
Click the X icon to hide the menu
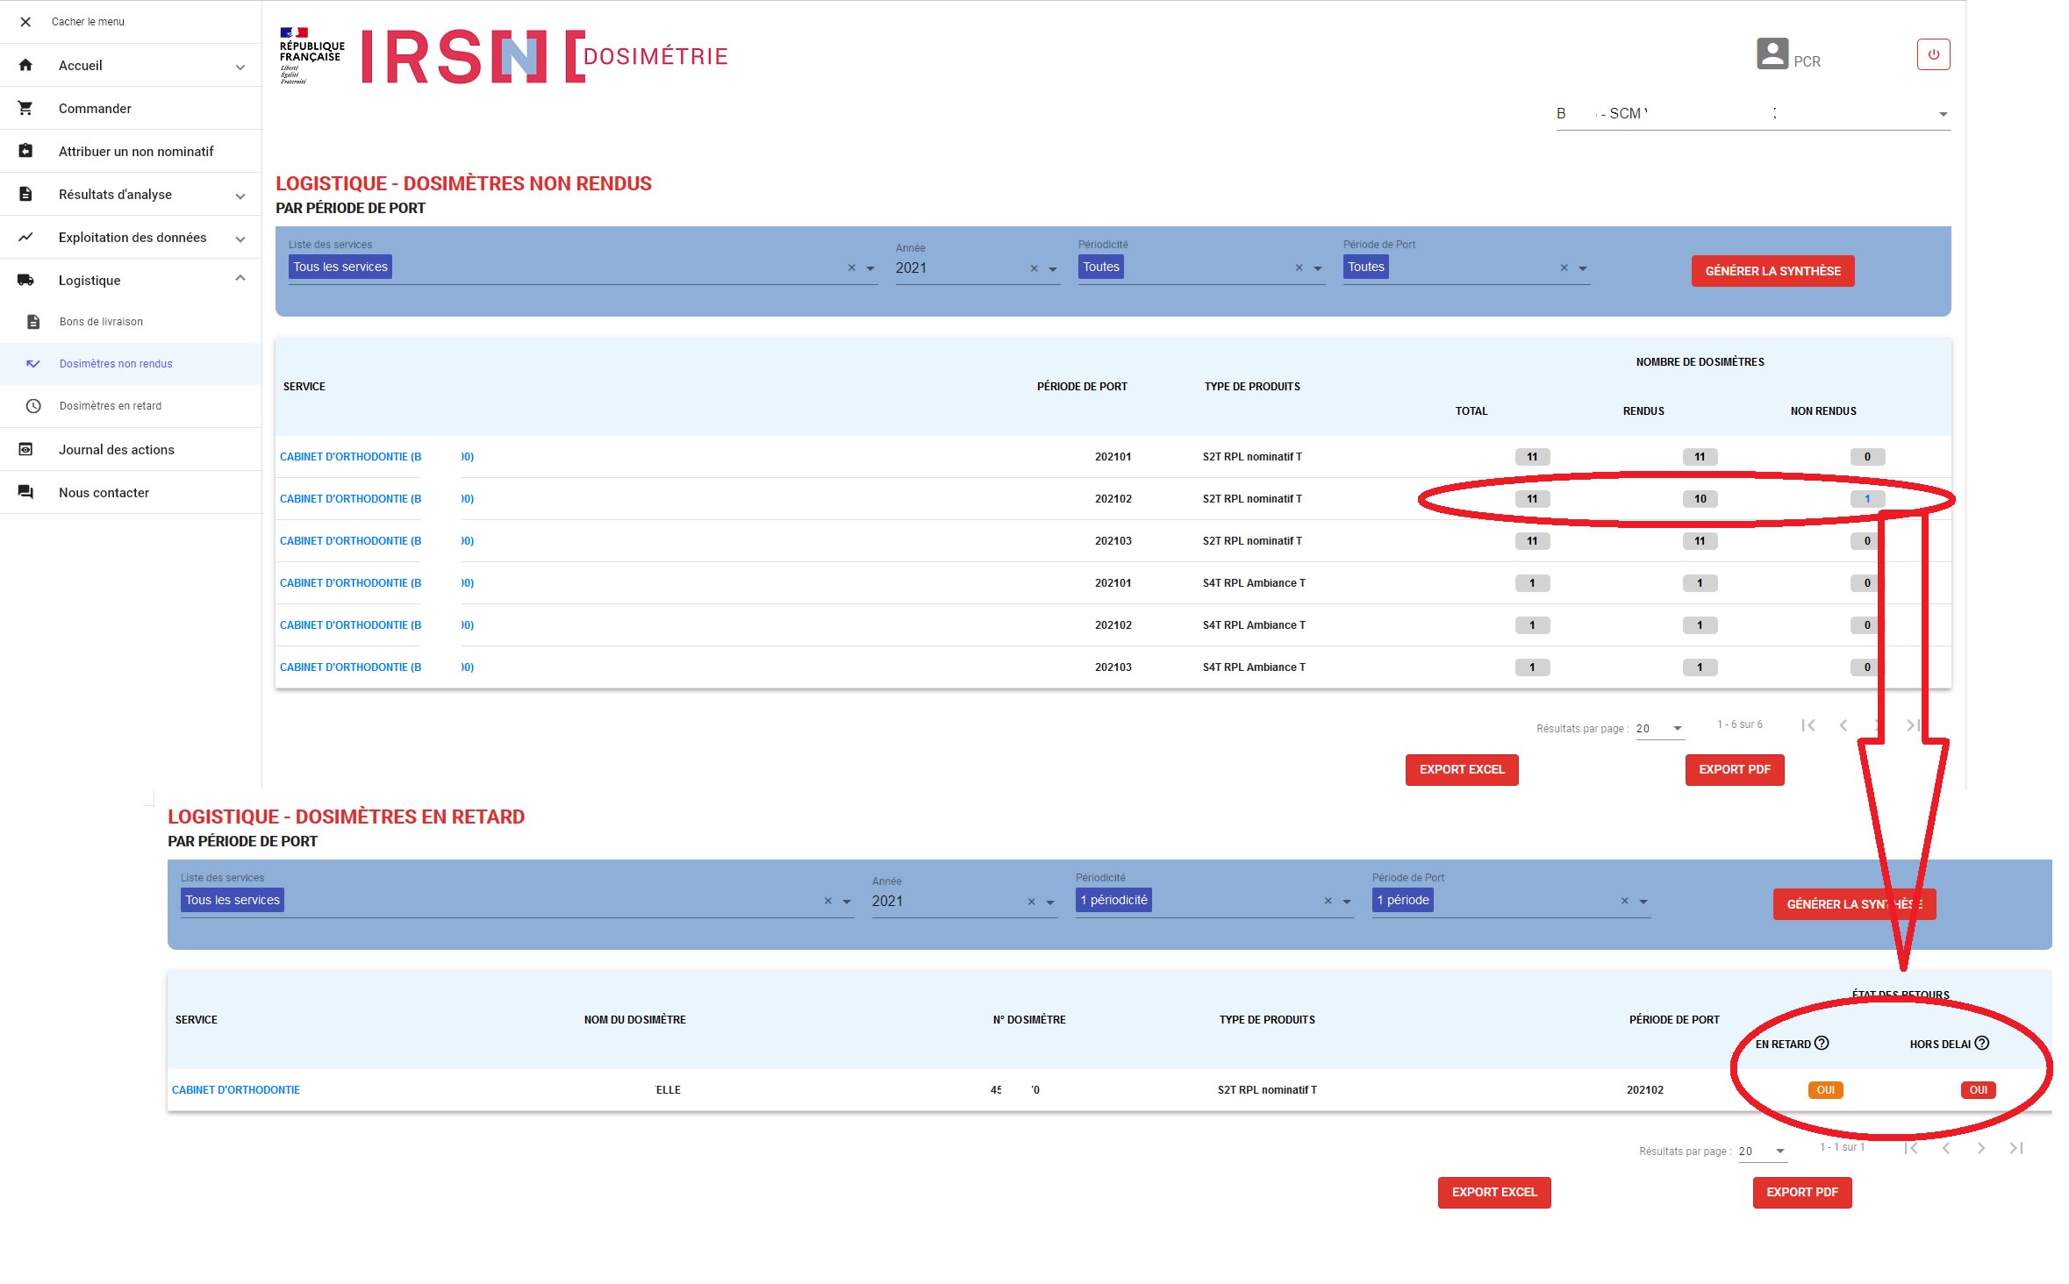[25, 22]
